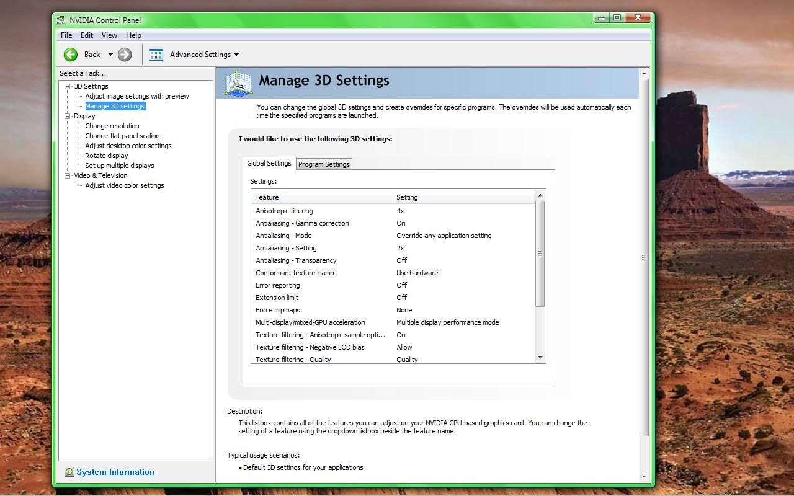Screen dimensions: 794x496
Task: Collapse the 3D Settings tree node
Action: (x=68, y=86)
